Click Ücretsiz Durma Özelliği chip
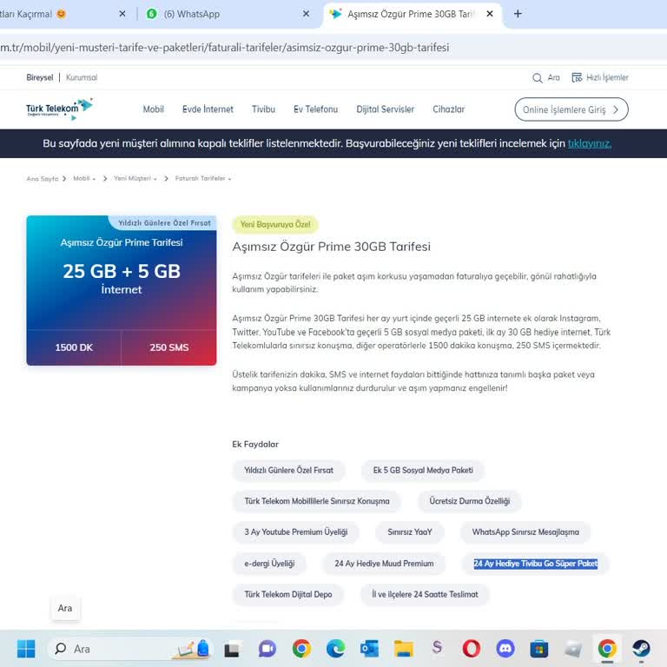Viewport: 667px width, 667px height. tap(469, 501)
